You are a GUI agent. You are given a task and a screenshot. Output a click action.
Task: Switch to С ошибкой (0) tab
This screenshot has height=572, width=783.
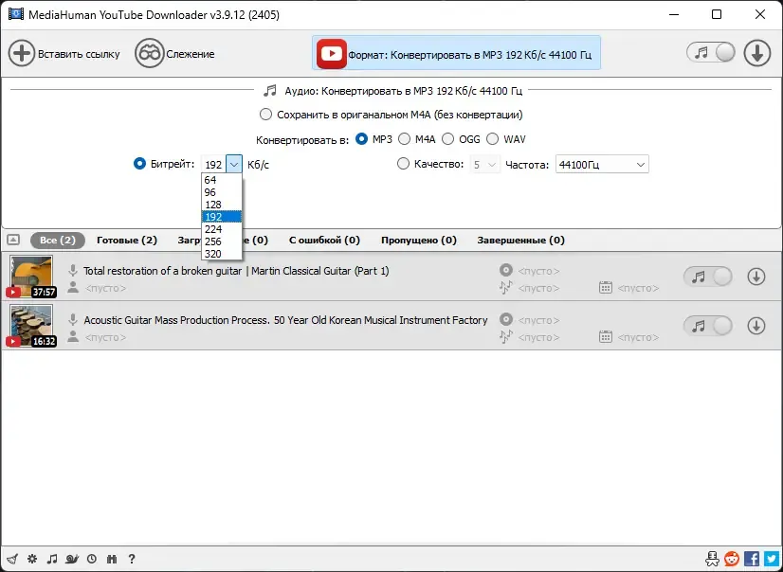[x=324, y=241]
